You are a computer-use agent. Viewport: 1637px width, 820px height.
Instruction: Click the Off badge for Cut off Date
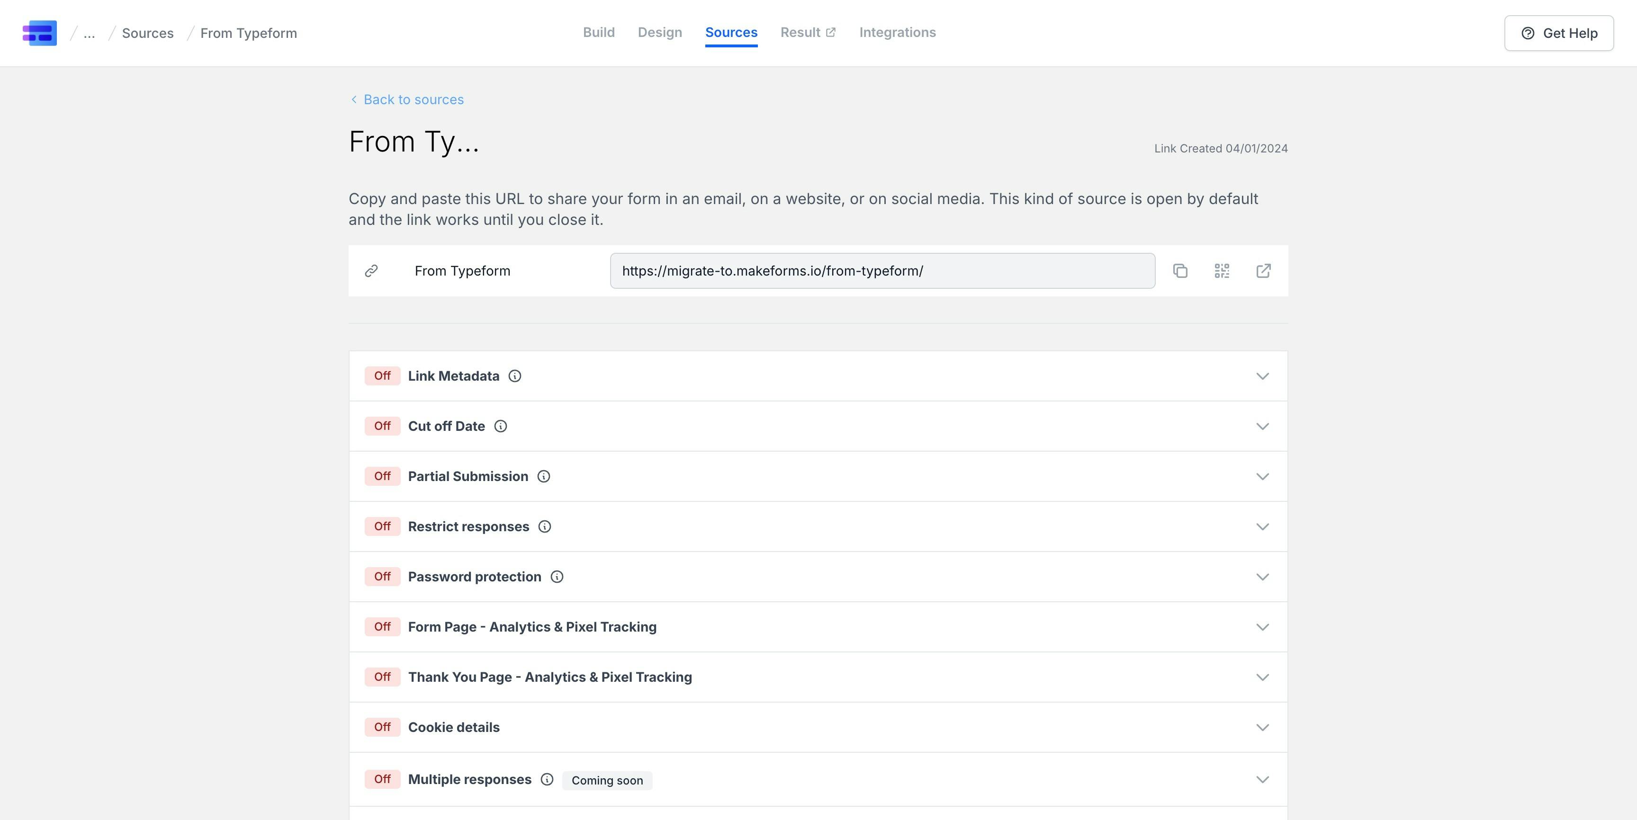[x=383, y=426]
